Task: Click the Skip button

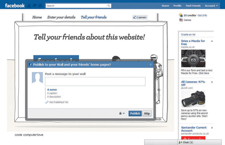Action: (147, 114)
